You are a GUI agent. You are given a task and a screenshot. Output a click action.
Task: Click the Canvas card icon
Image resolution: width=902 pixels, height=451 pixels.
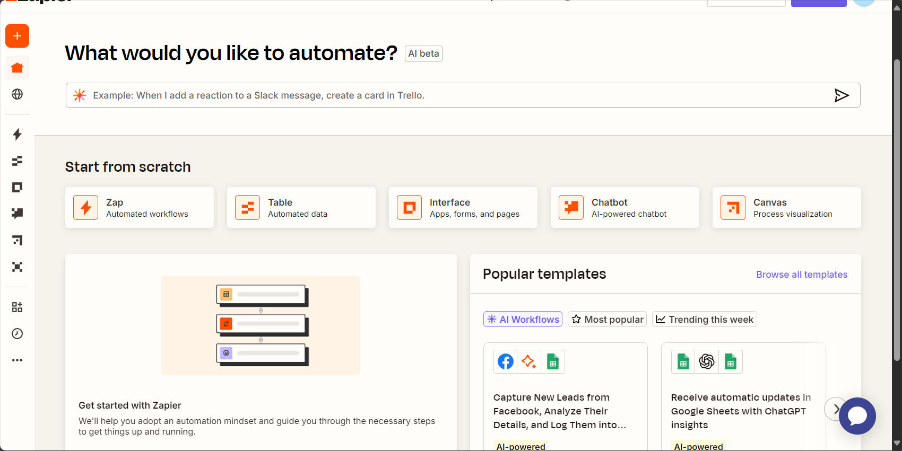point(733,207)
